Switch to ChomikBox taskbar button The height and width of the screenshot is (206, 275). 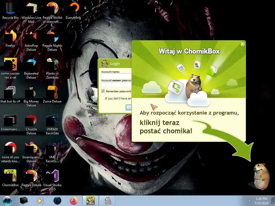[91, 201]
